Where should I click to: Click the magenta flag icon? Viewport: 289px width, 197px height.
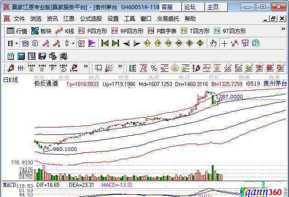coord(92,44)
